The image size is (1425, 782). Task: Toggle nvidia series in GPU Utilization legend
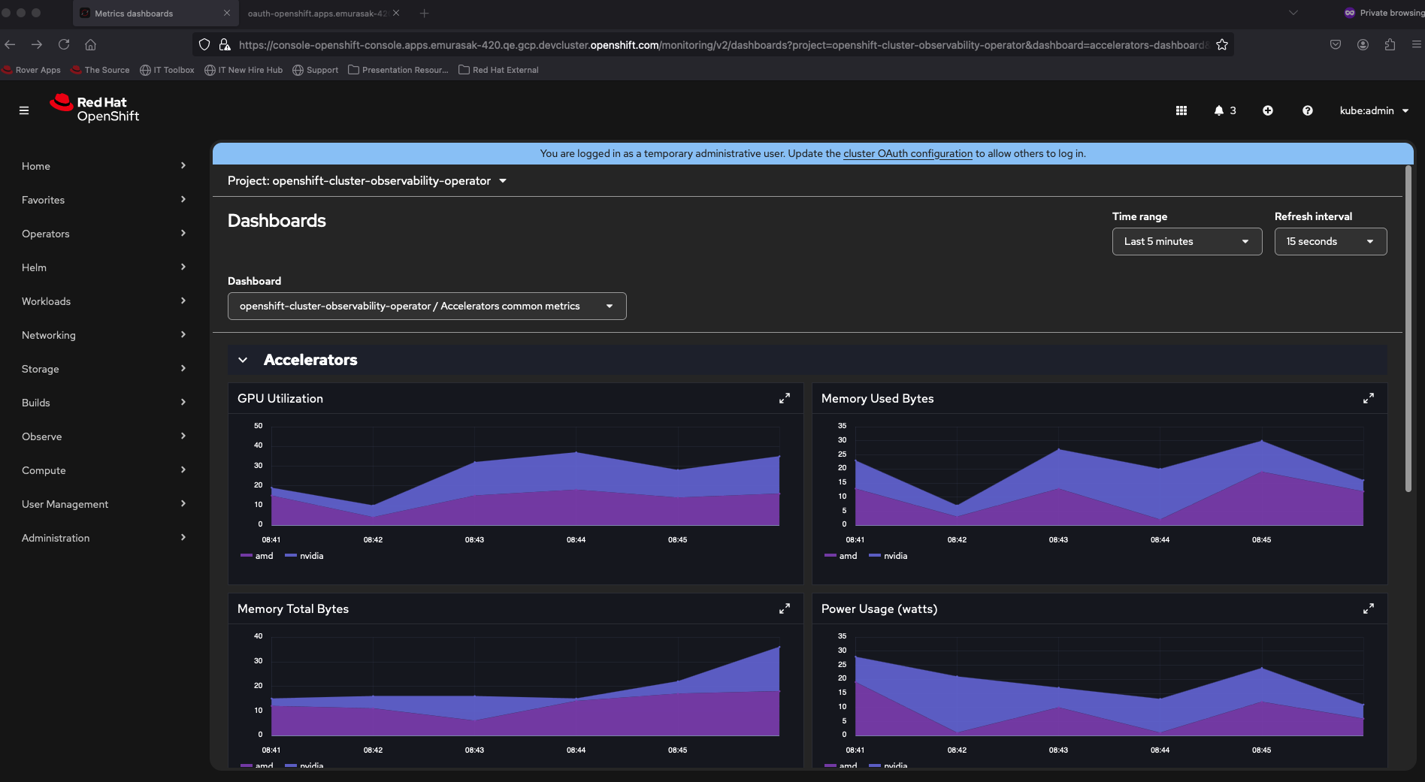pos(304,556)
